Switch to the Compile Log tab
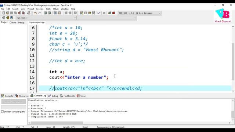This screenshot has height=132, width=235. [x=38, y=96]
